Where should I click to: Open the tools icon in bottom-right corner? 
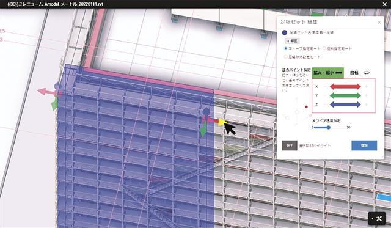pyautogui.click(x=377, y=218)
